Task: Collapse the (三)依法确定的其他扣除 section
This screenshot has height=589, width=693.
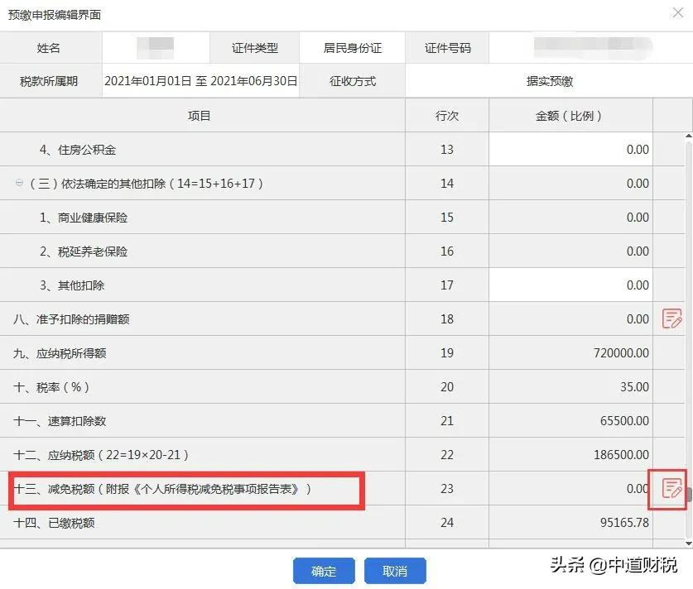Action: [x=19, y=183]
